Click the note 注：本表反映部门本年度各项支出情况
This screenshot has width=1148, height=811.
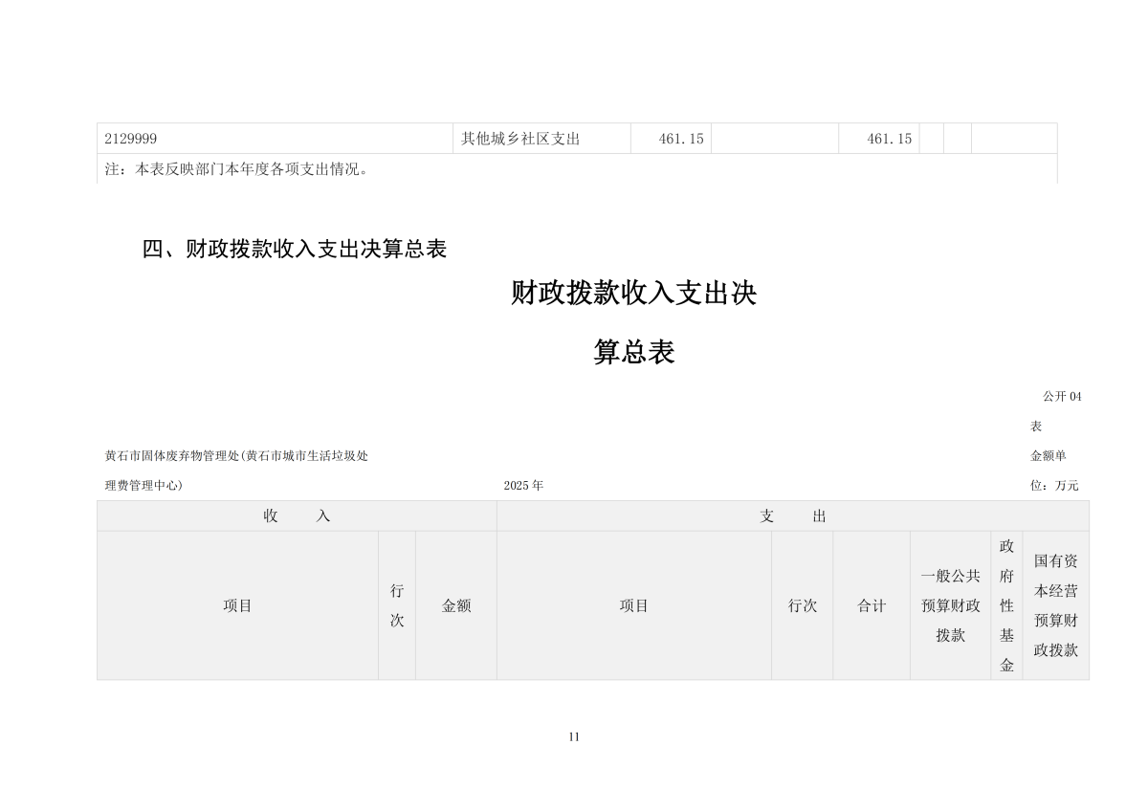point(237,169)
